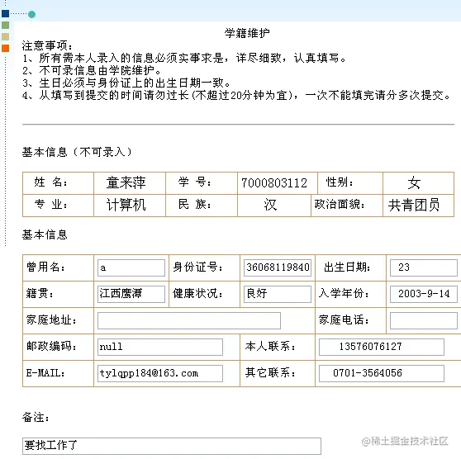Click the green square icon
461x459 pixels.
click(5, 26)
